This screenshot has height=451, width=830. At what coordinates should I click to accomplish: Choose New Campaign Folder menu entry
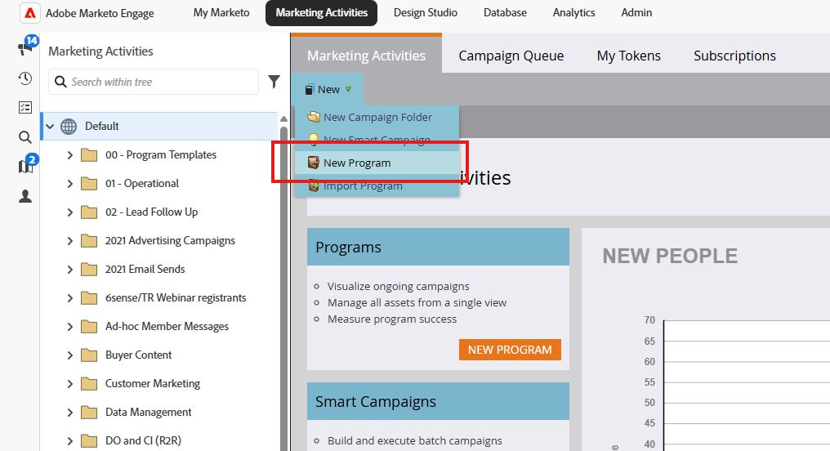coord(377,117)
